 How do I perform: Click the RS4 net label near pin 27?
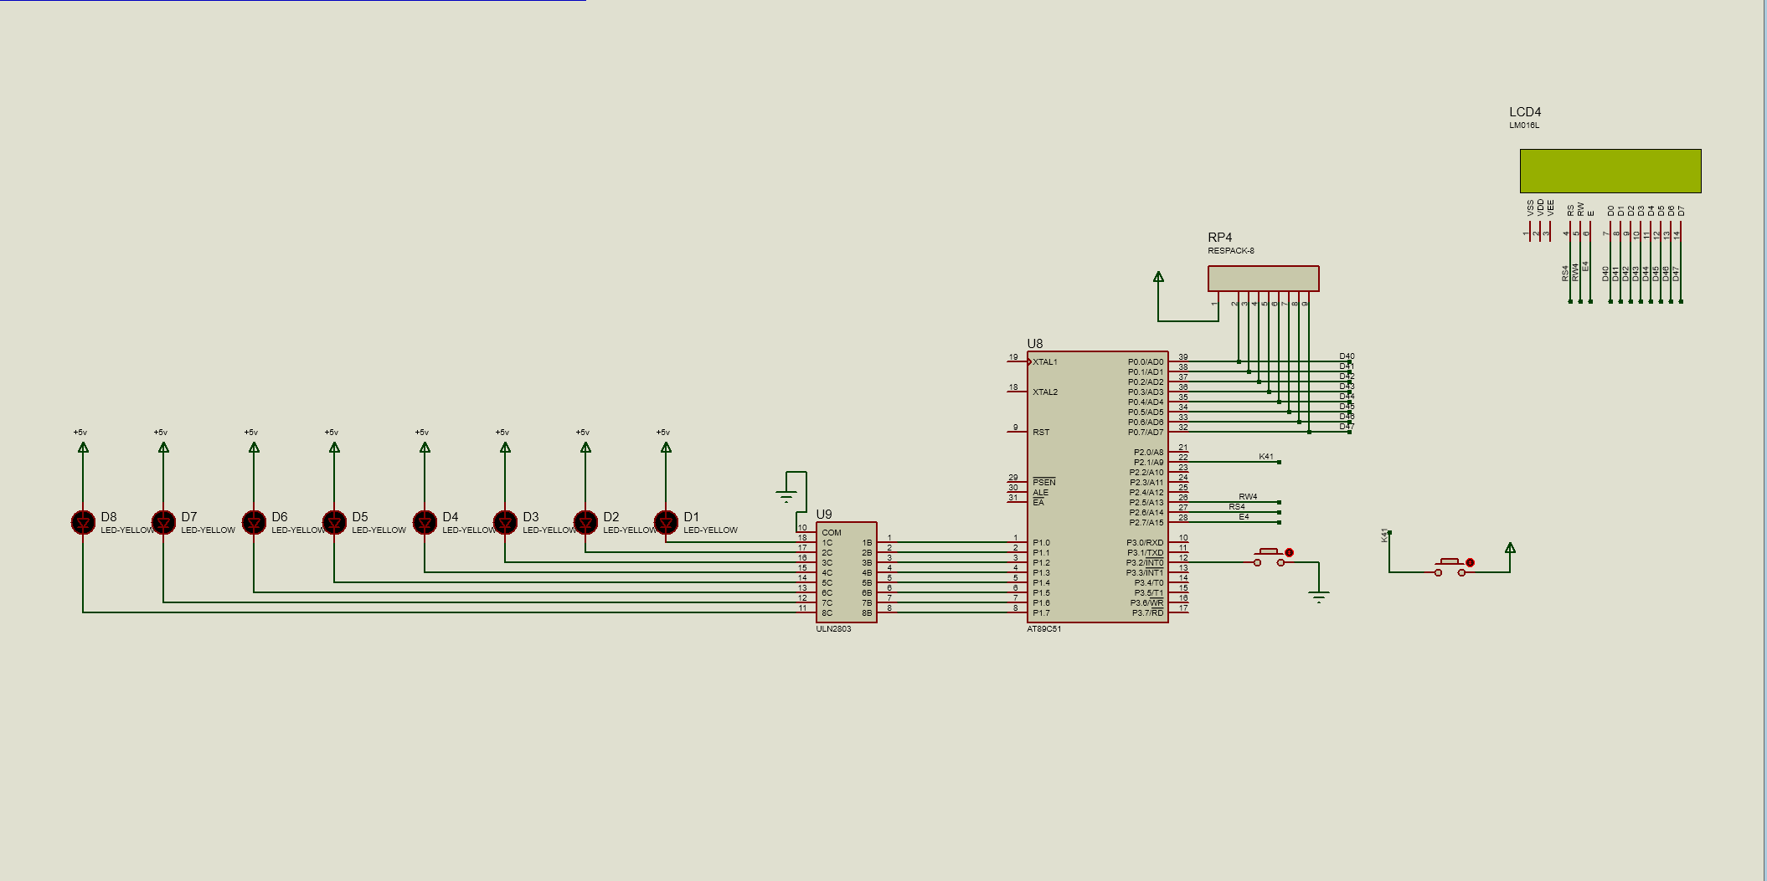pos(1237,507)
